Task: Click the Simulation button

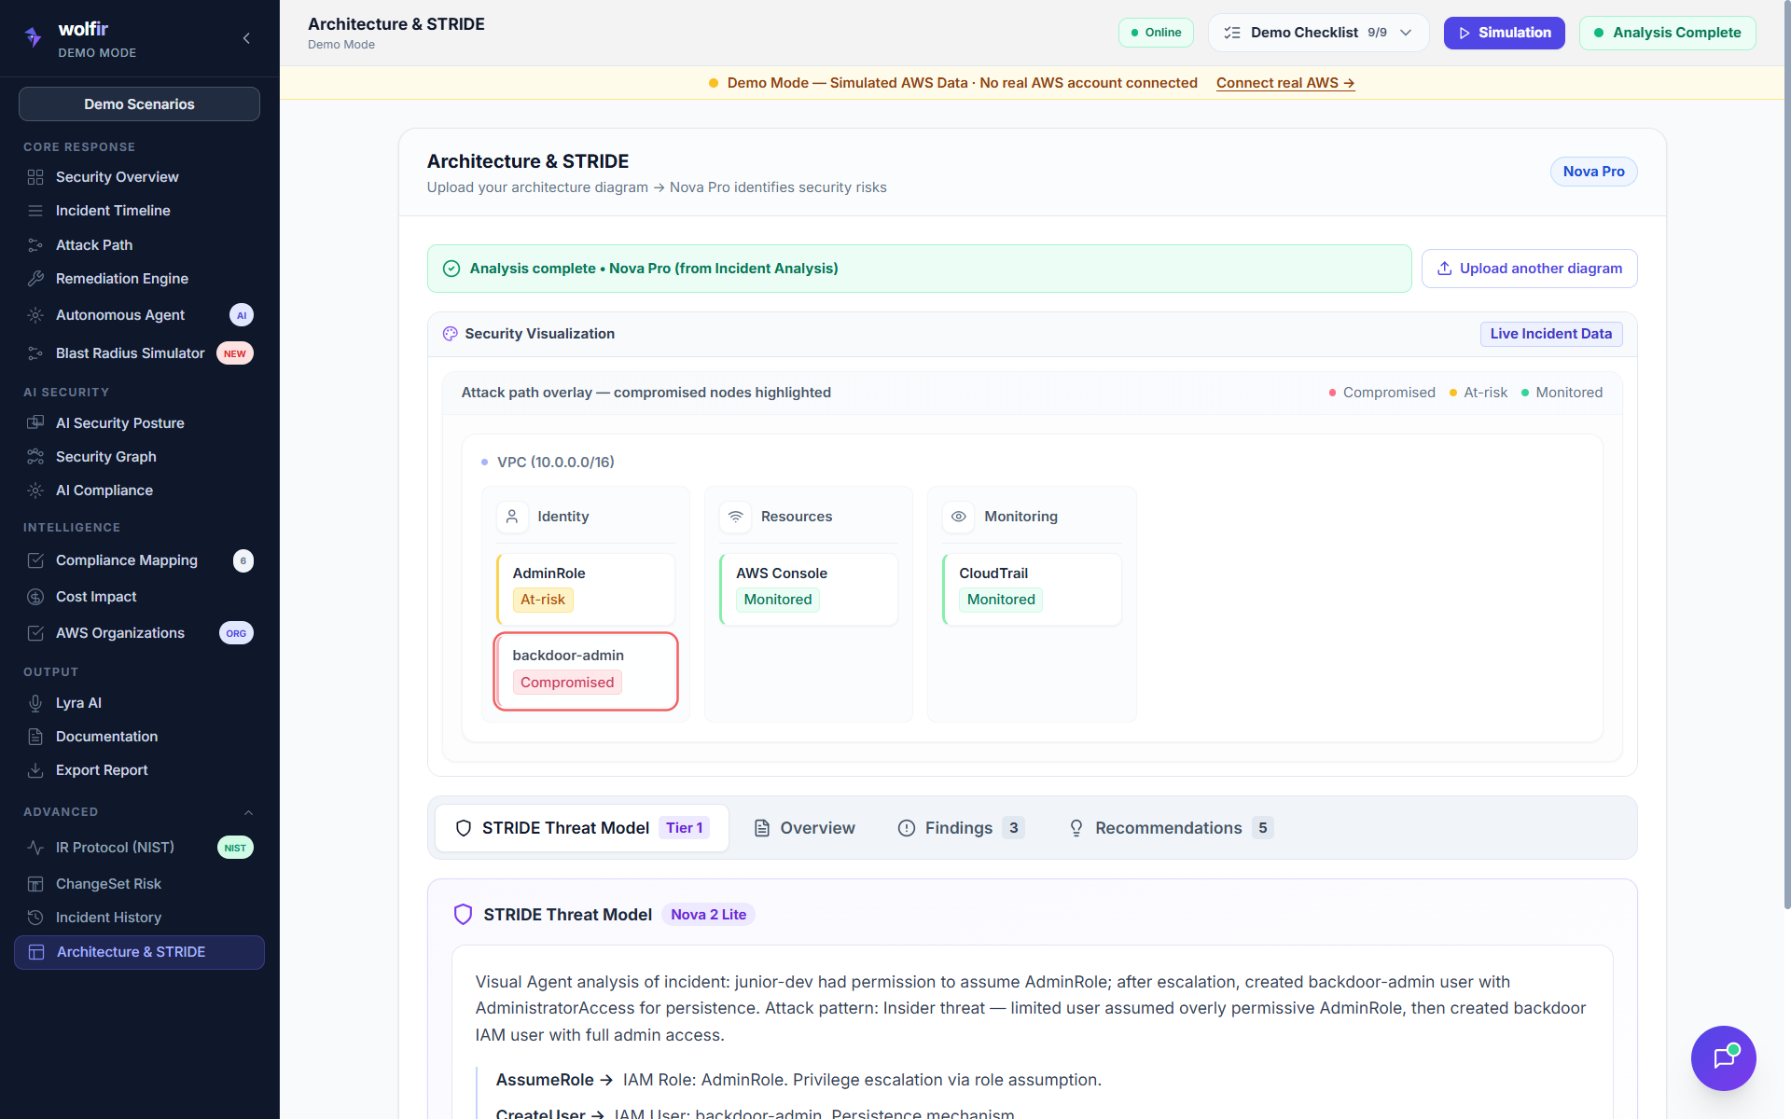Action: [x=1504, y=33]
